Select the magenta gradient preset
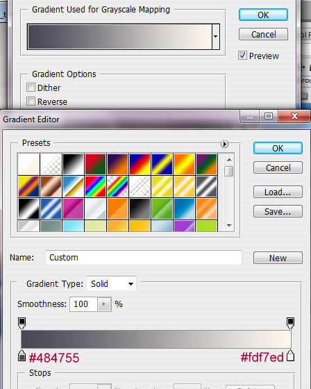The width and height of the screenshot is (311, 389). point(73,208)
